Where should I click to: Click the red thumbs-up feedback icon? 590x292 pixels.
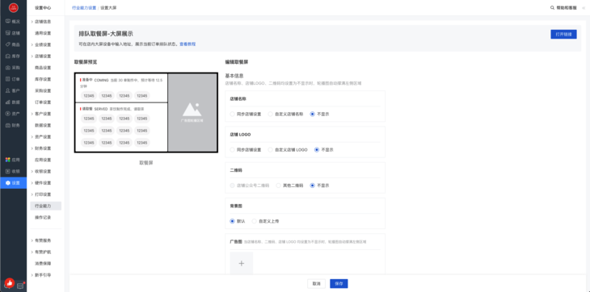click(10, 282)
